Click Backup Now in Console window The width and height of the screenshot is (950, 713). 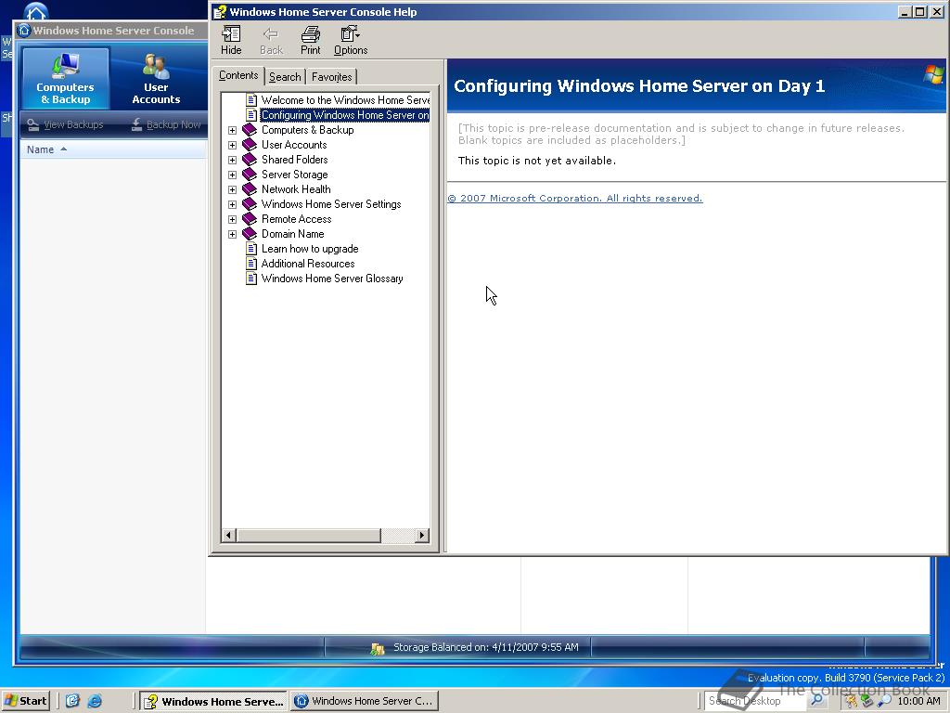(x=165, y=125)
